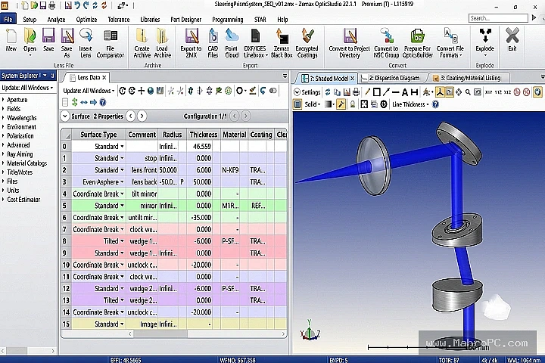Export to ZMX file
Image resolution: width=545 pixels, height=363 pixels.
point(192,43)
